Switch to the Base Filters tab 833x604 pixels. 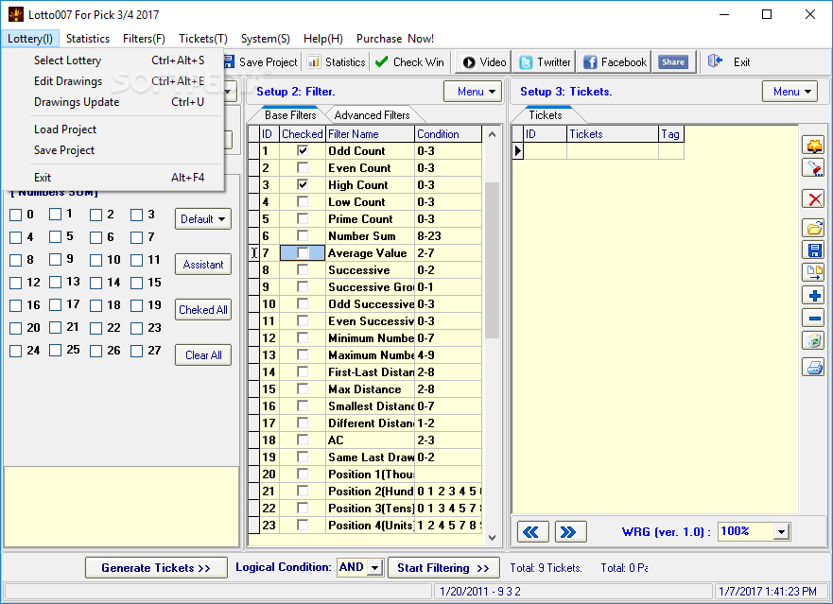coord(290,115)
